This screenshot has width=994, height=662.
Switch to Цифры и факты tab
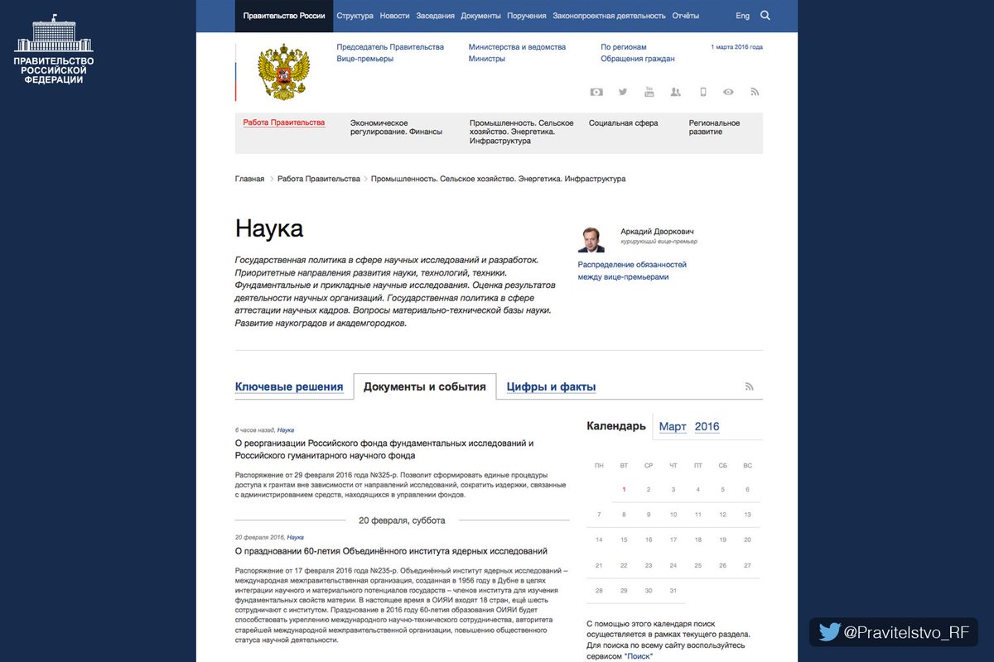tap(552, 386)
